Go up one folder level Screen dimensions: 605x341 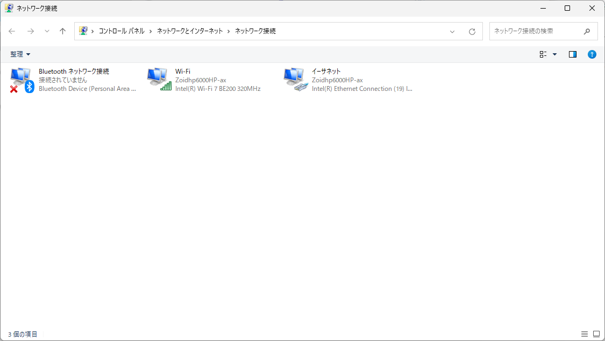[62, 31]
